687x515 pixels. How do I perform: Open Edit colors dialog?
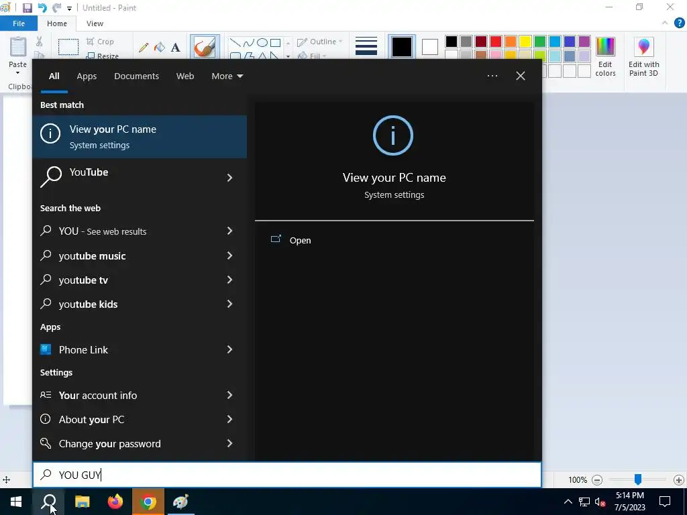(x=605, y=57)
